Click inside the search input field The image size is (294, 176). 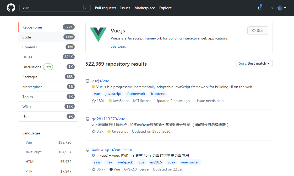coord(52,8)
